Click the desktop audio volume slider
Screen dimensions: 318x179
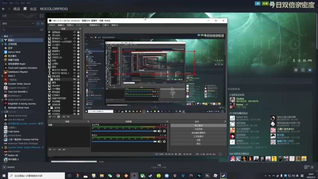[124, 131]
